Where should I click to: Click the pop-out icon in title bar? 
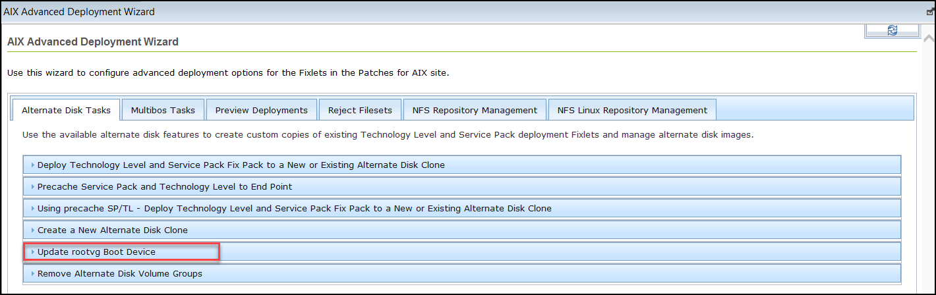pos(930,12)
